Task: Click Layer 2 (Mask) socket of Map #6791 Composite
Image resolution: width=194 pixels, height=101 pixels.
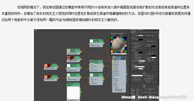Action: tap(89, 83)
